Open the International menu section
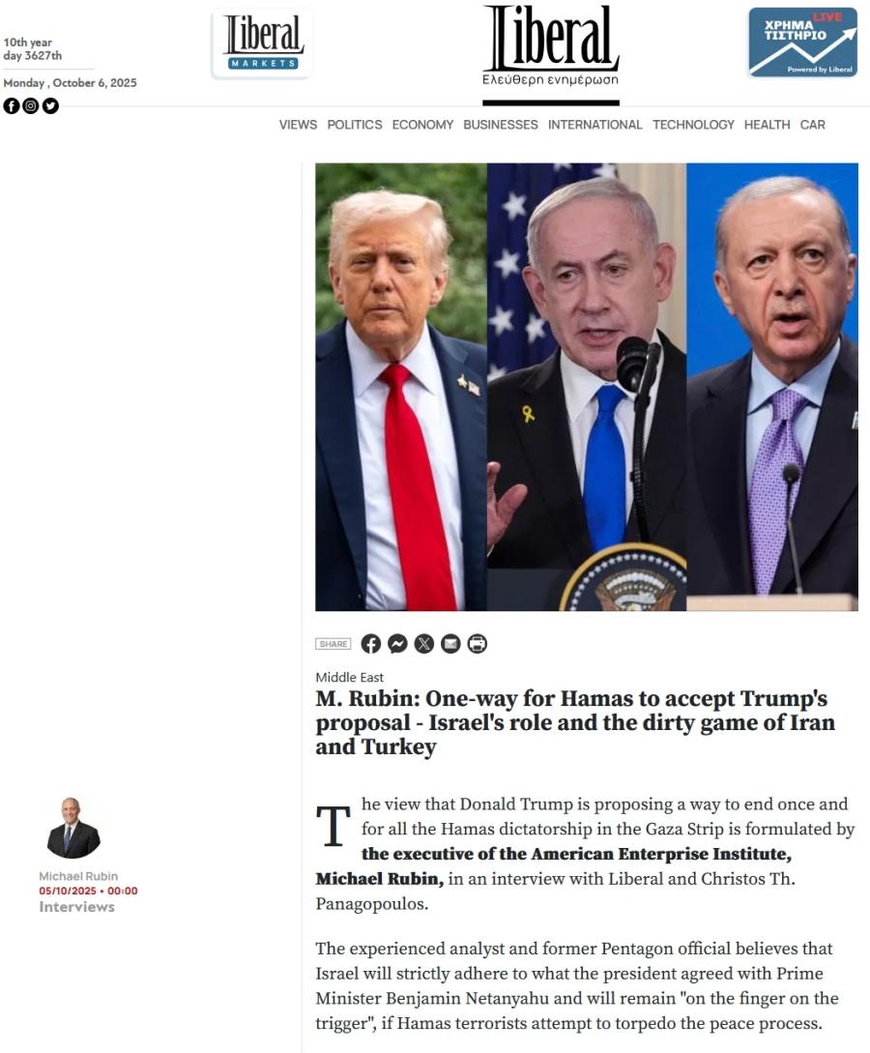 (x=594, y=125)
